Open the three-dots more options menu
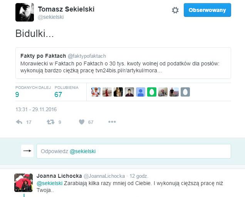Image resolution: width=245 pixels, height=197 pixels. (x=112, y=122)
